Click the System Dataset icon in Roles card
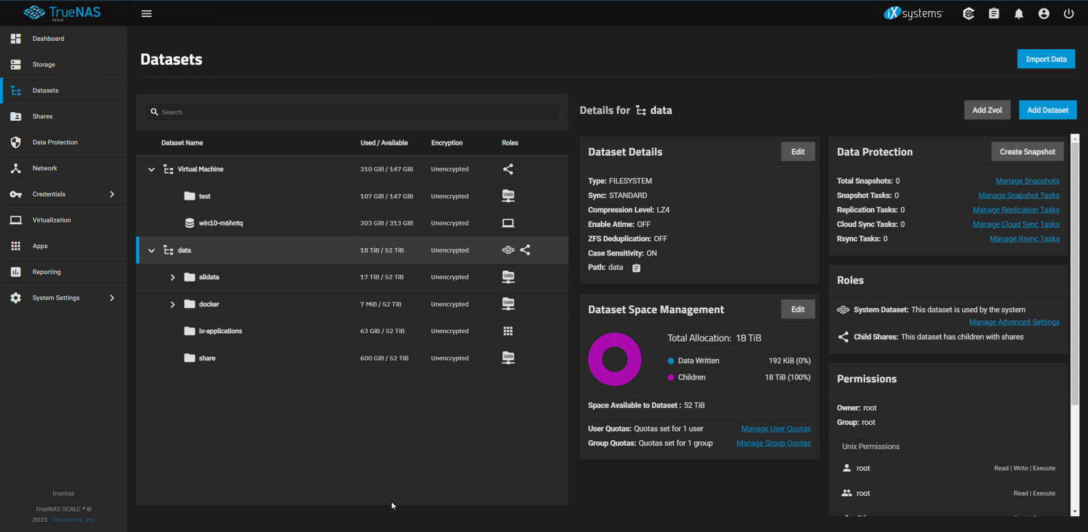Image resolution: width=1088 pixels, height=532 pixels. coord(843,310)
